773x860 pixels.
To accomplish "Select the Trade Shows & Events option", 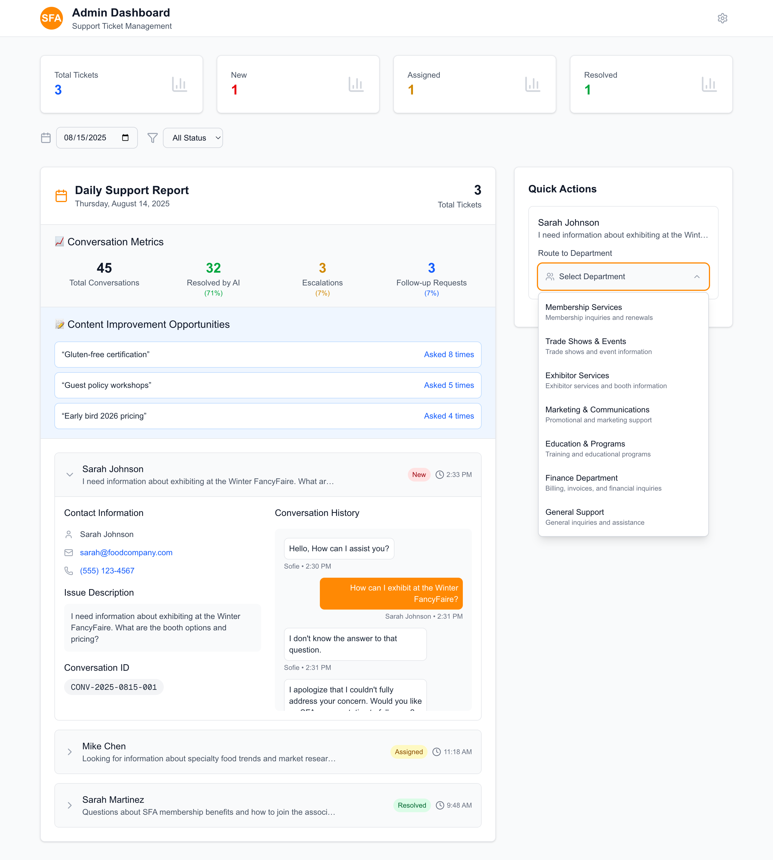I will coord(598,346).
